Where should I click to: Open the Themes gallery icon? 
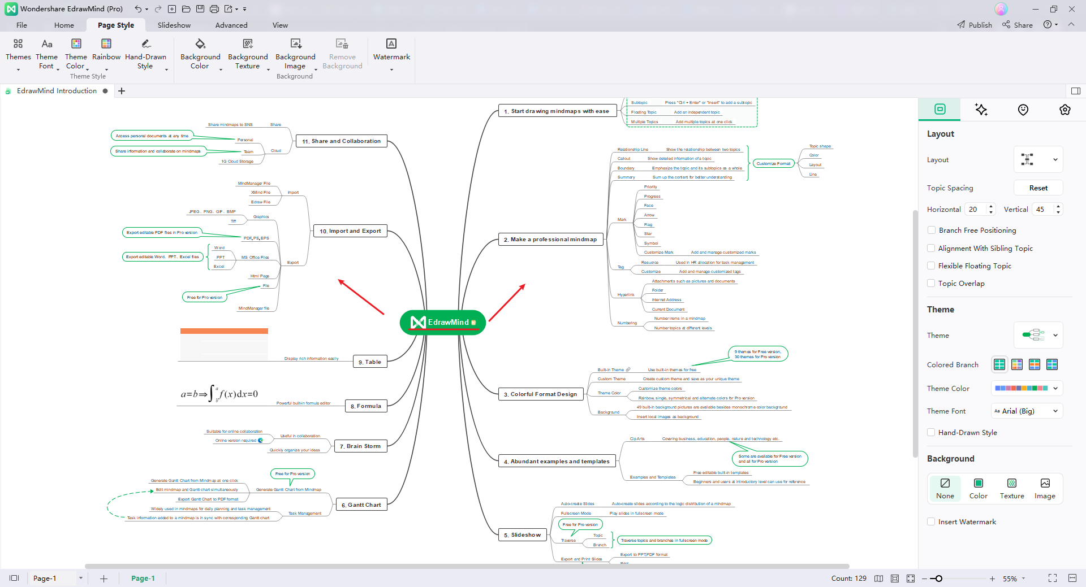pos(18,44)
